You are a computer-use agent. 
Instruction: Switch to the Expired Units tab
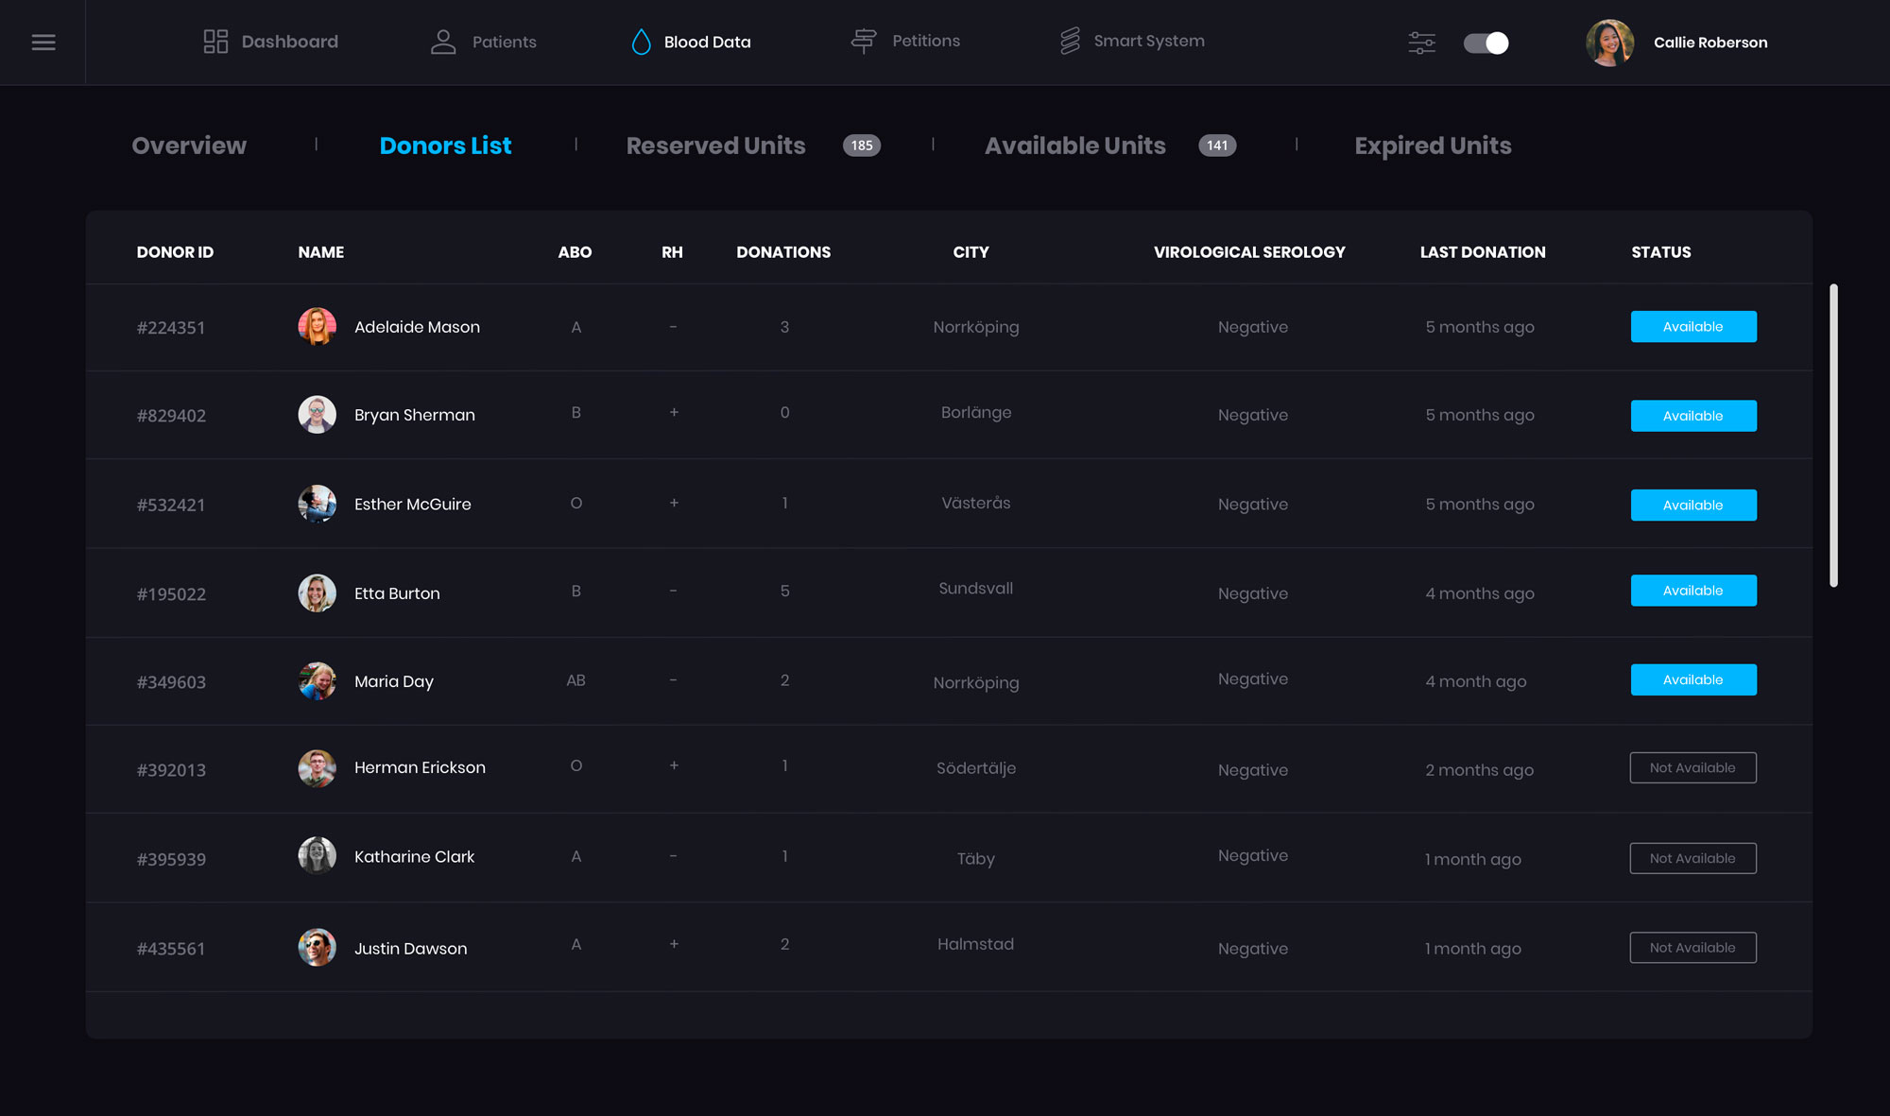[1433, 146]
